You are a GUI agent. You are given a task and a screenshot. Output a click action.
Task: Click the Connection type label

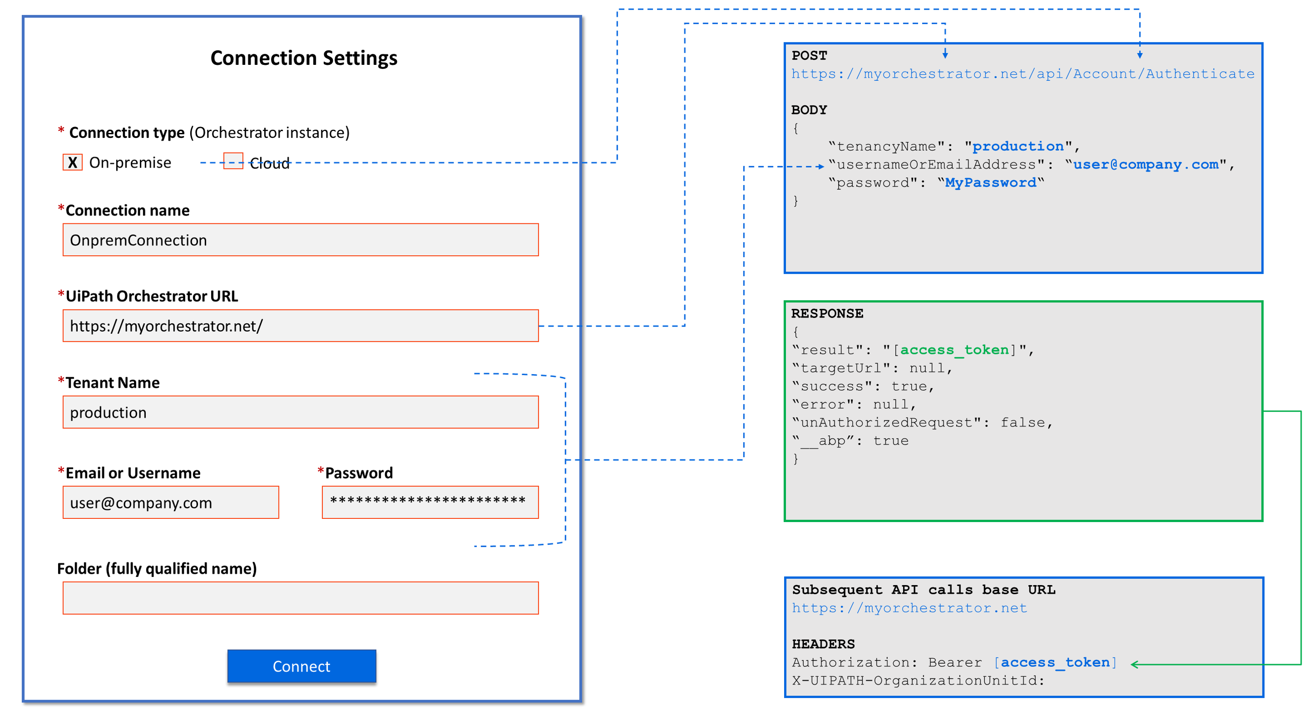point(127,133)
